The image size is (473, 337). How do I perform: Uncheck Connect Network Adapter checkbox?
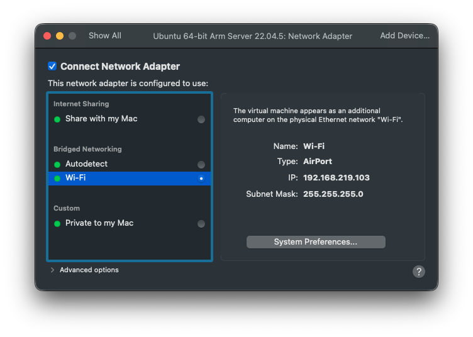tap(53, 67)
